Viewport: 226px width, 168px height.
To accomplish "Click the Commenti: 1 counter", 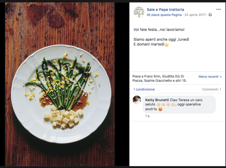I will coord(212,90).
